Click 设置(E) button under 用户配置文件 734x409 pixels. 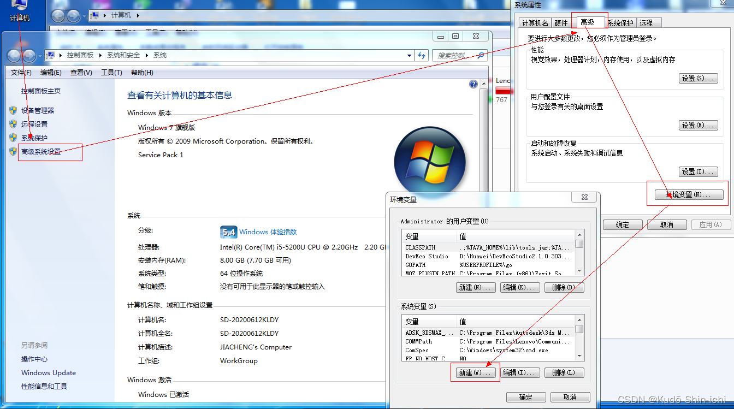click(x=698, y=125)
